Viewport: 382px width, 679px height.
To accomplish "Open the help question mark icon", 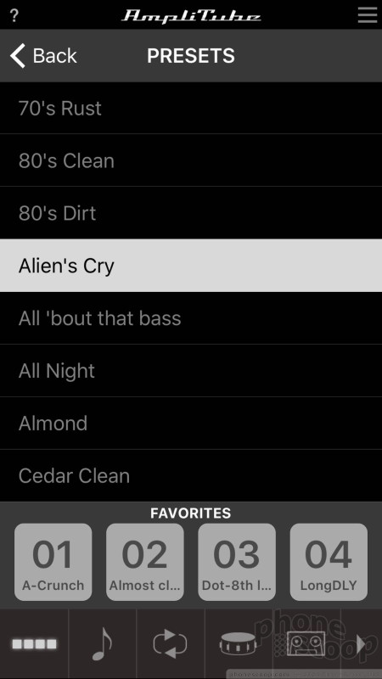I will 14,15.
